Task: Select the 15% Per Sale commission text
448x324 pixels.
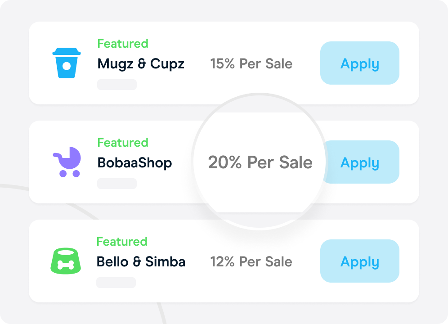Action: coord(251,63)
